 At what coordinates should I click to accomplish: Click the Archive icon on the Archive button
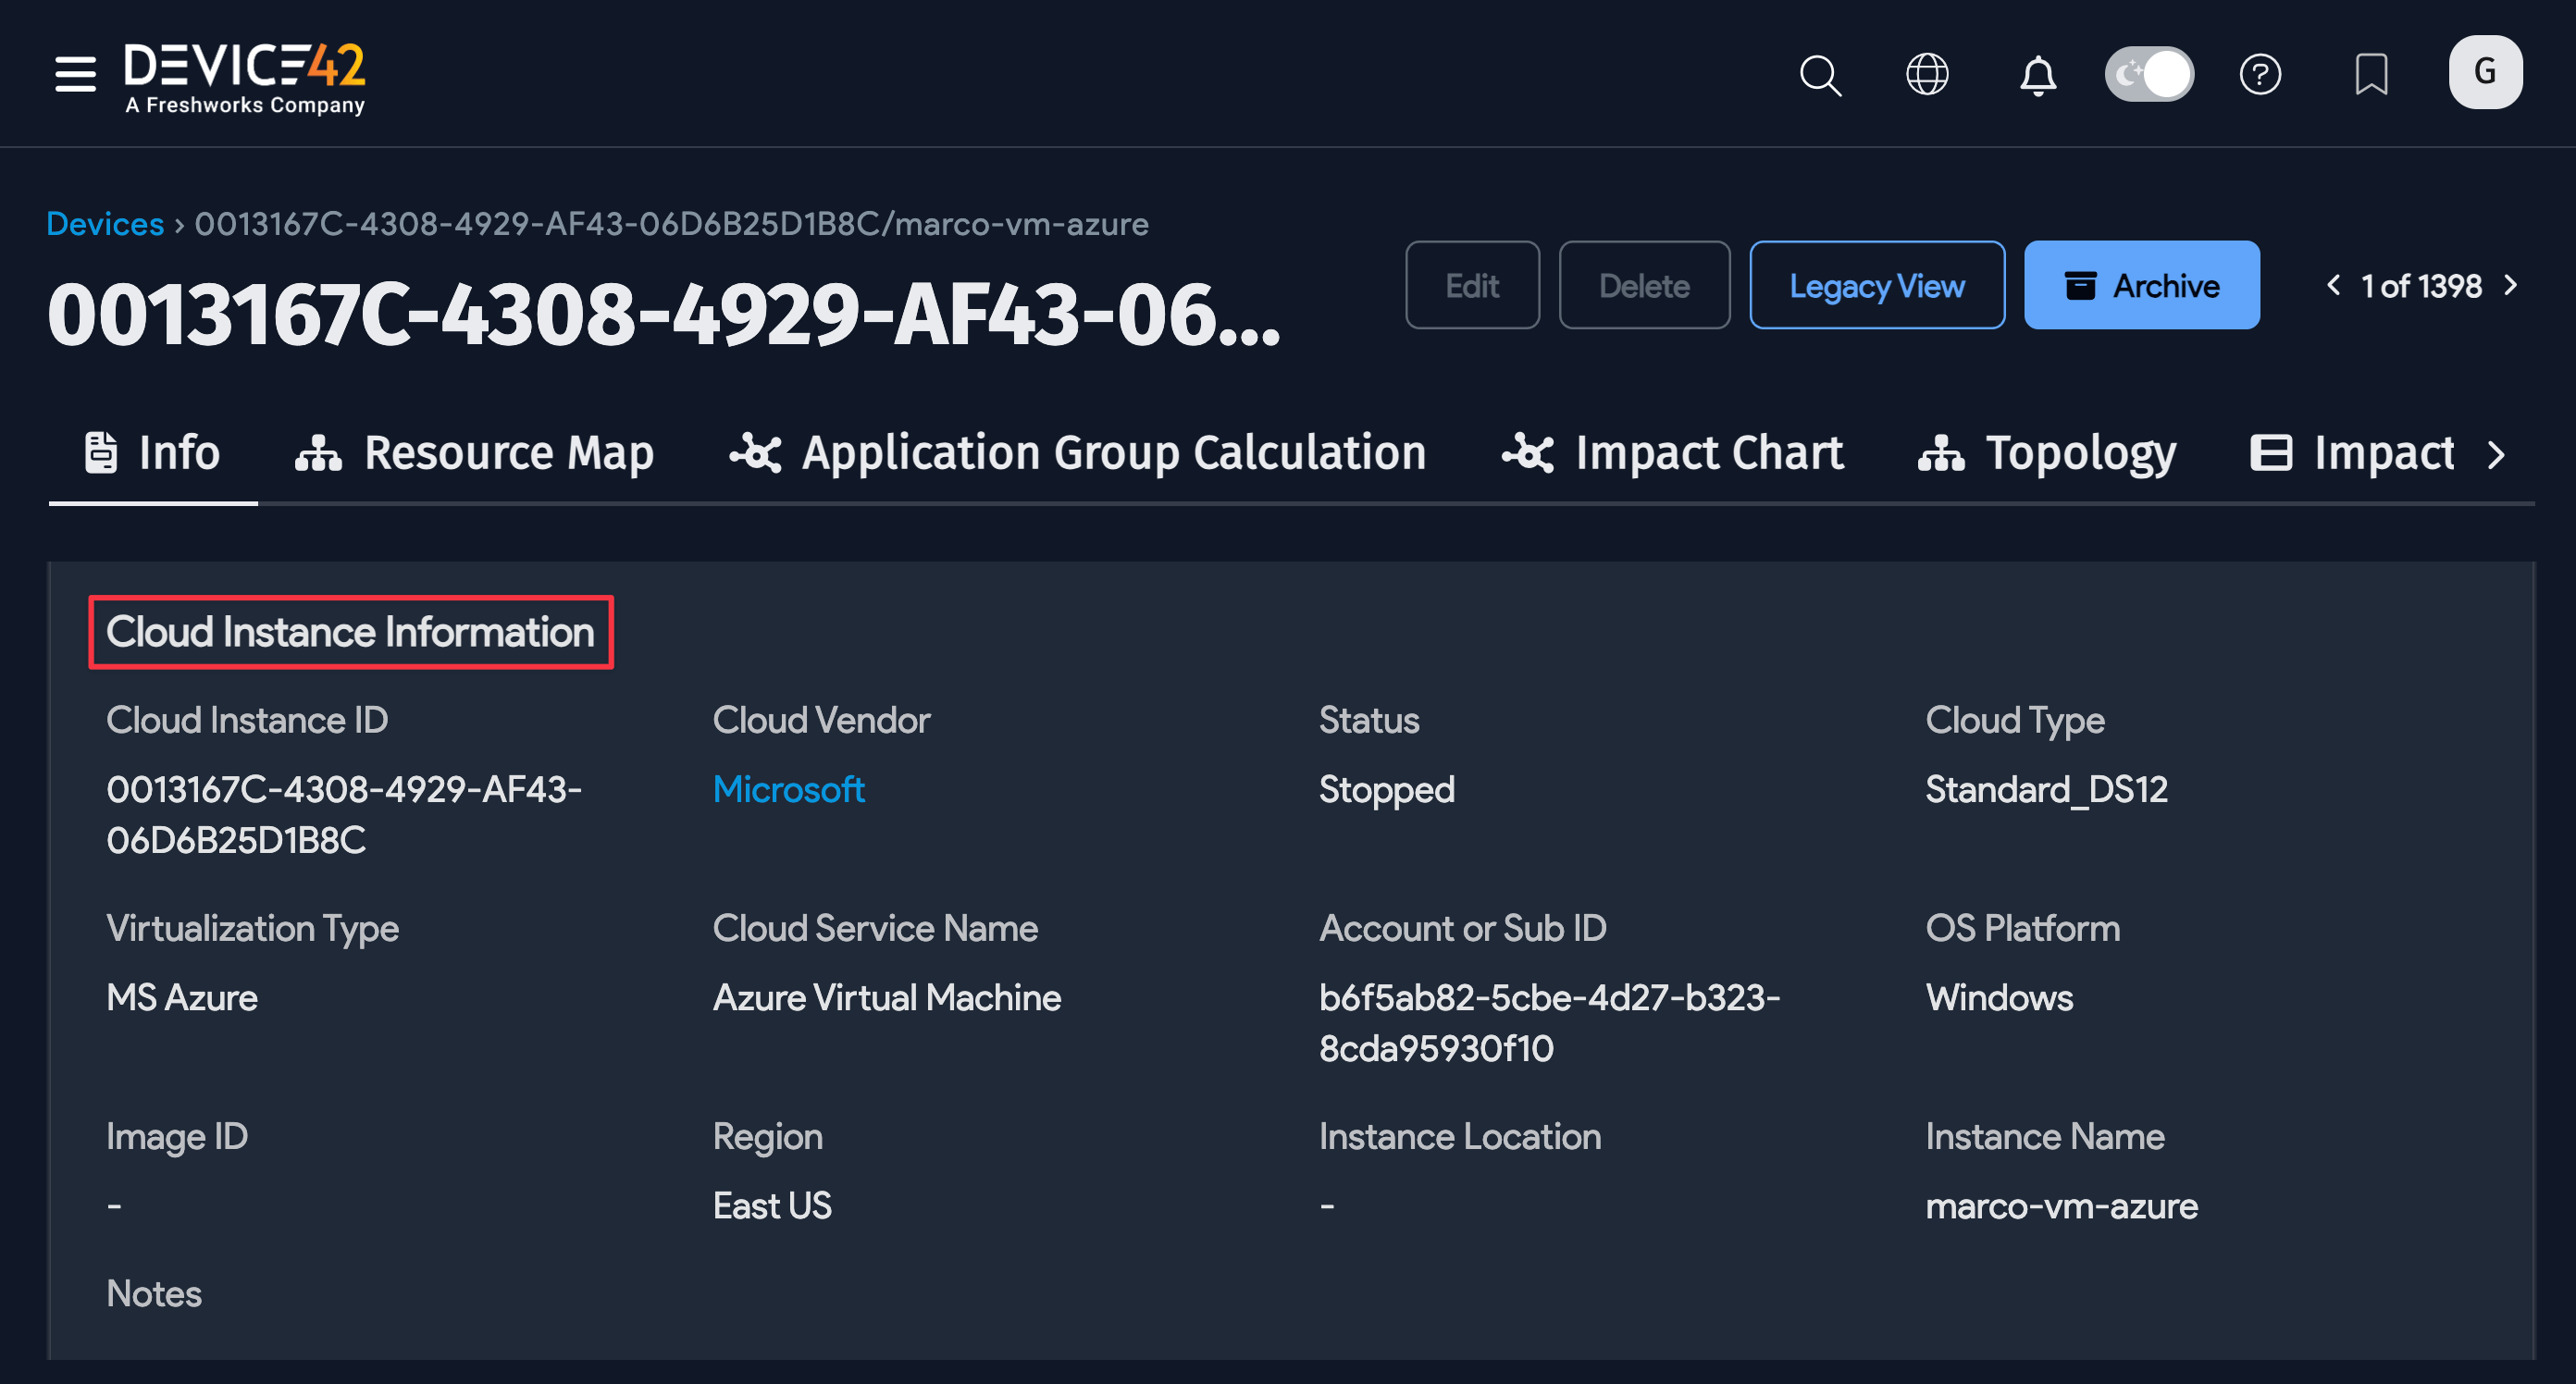point(2082,285)
